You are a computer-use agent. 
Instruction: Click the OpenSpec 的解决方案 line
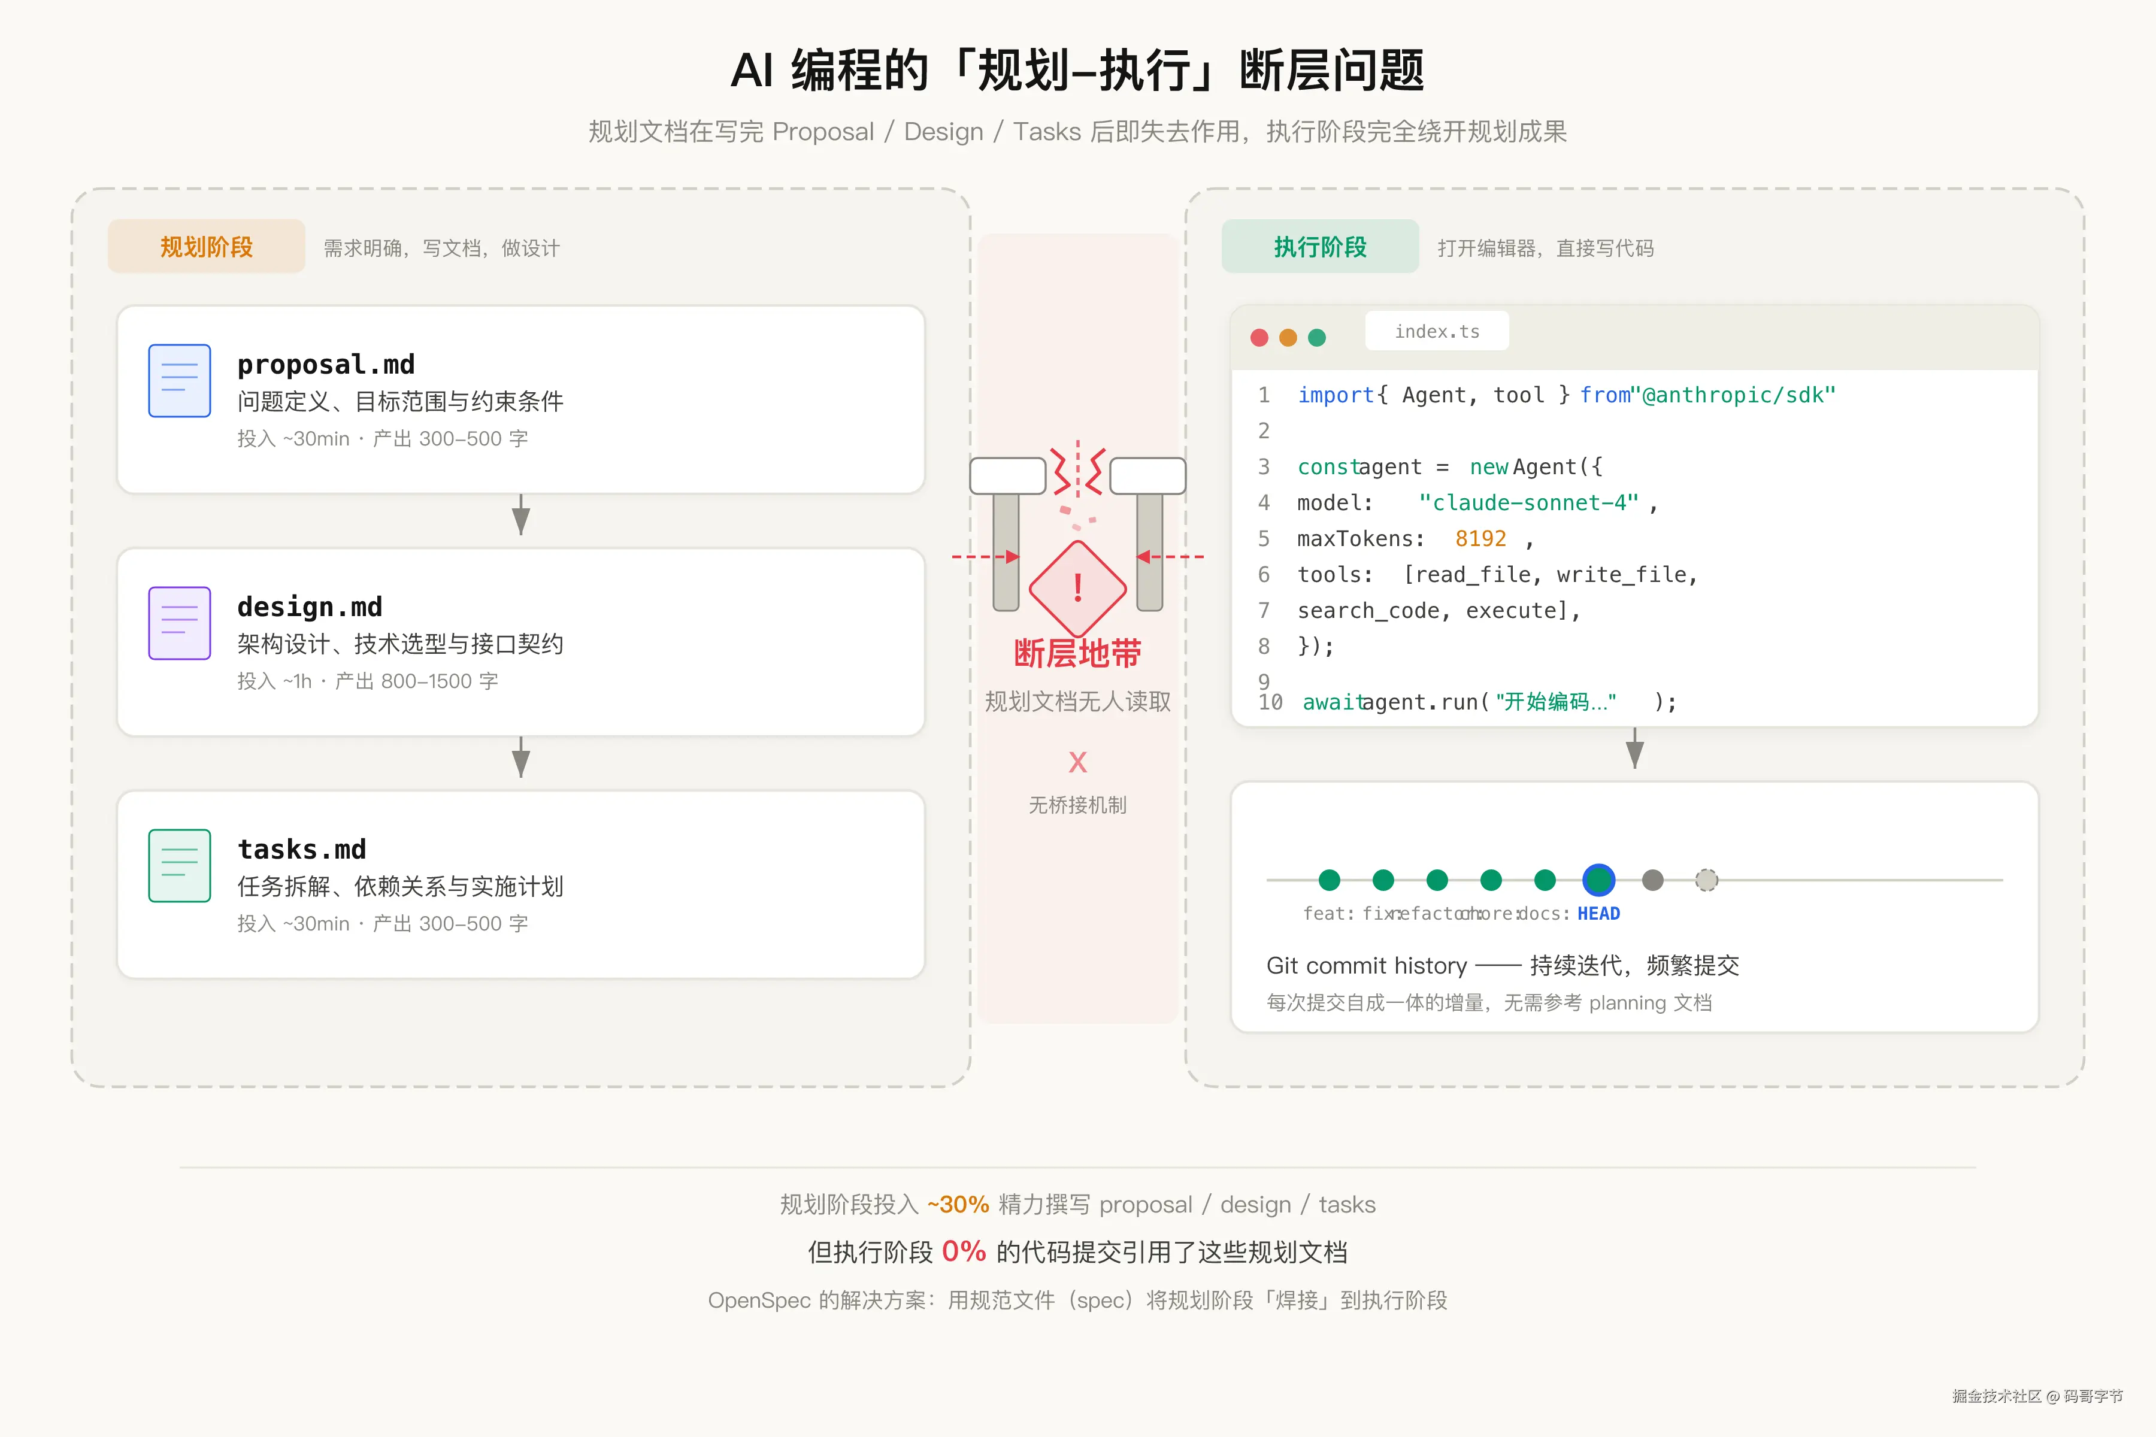pos(1078,1300)
